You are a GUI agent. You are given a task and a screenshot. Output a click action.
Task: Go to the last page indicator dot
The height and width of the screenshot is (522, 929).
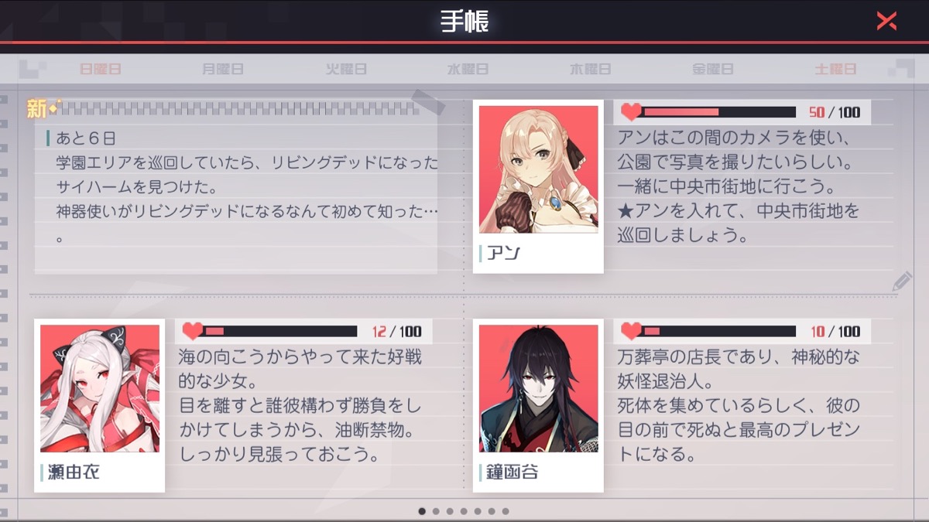click(x=506, y=511)
